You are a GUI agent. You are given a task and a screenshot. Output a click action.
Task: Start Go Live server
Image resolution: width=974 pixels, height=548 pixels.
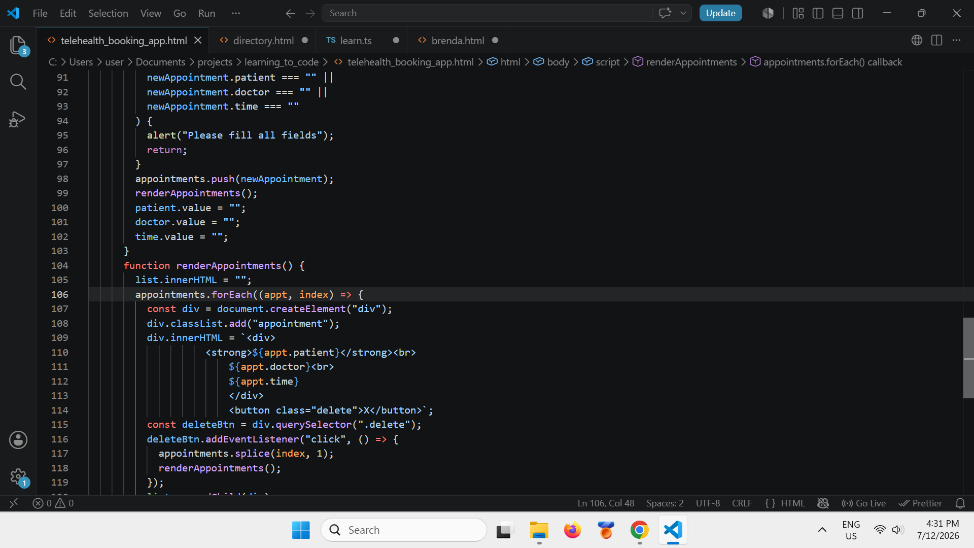[x=863, y=503]
